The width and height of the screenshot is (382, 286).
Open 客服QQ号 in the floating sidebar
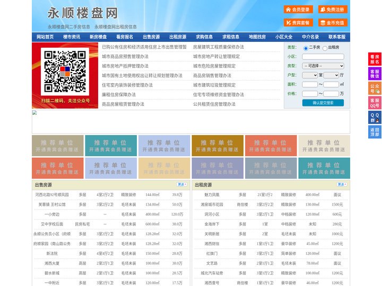[x=375, y=103]
